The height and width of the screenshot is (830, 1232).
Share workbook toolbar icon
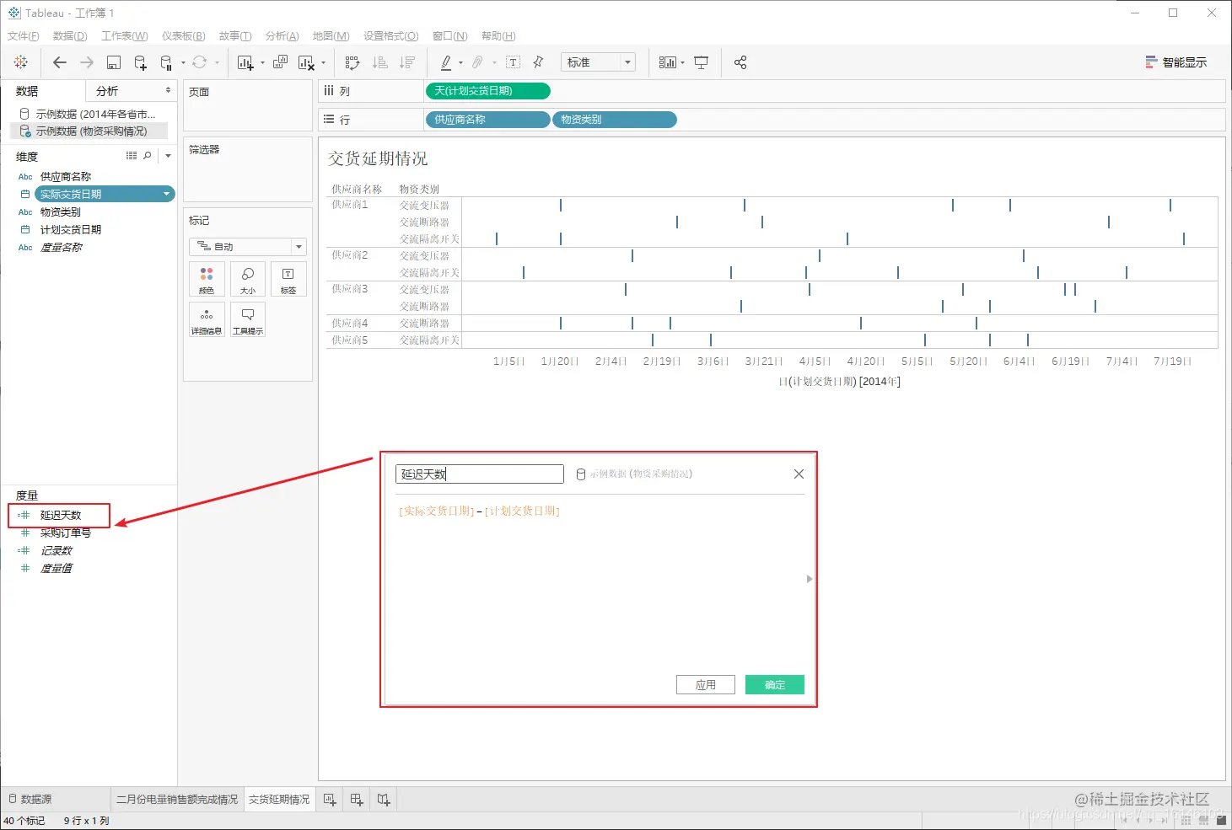pyautogui.click(x=740, y=62)
